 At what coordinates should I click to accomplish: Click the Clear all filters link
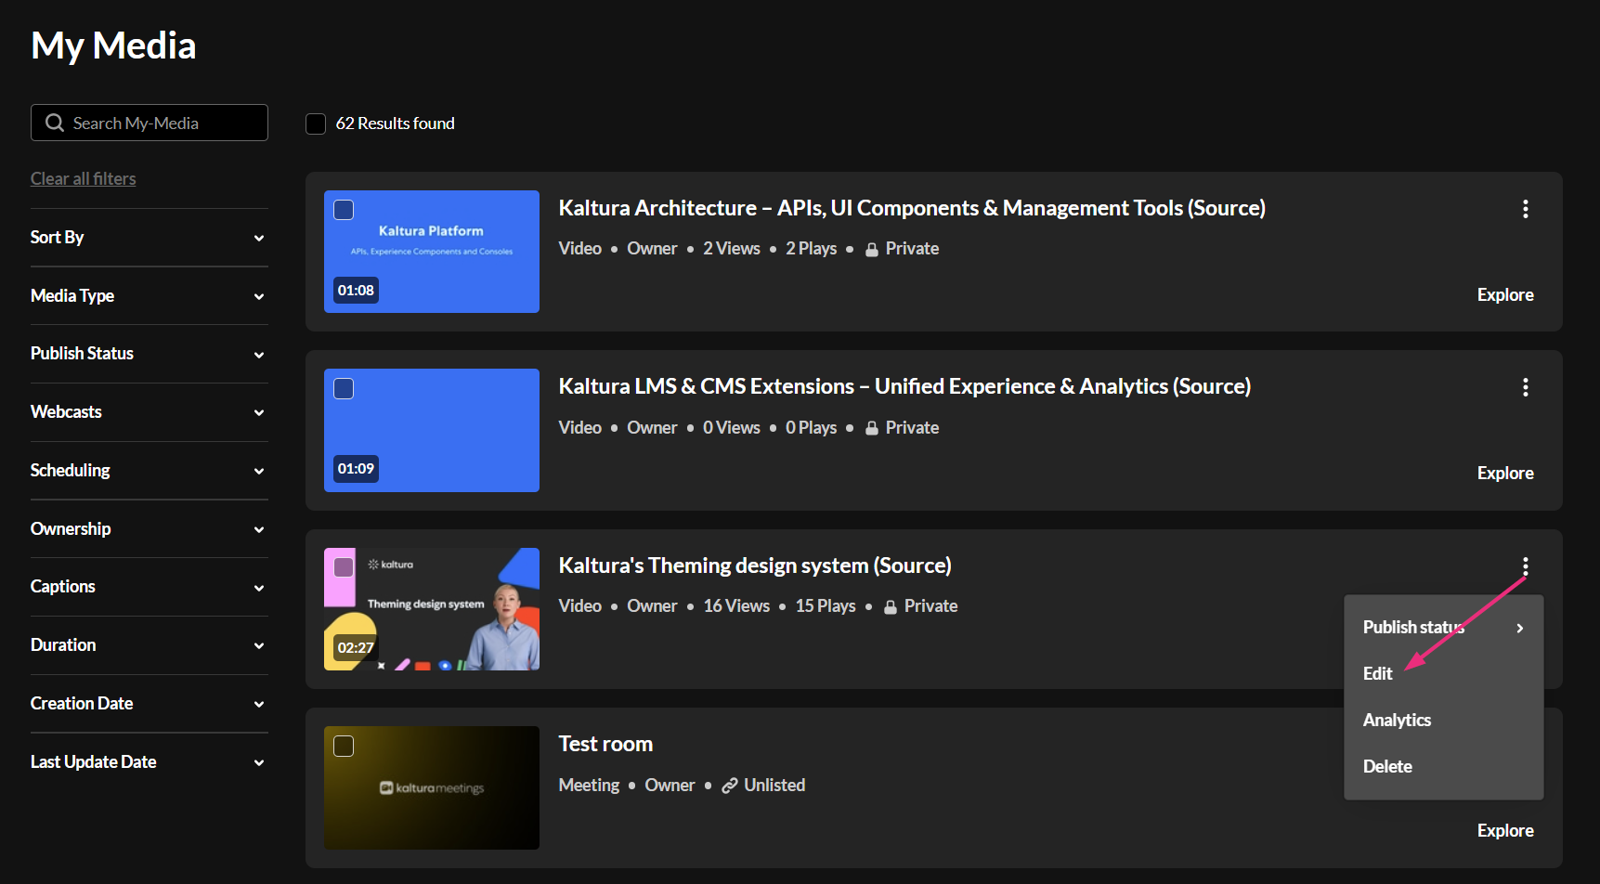click(84, 179)
